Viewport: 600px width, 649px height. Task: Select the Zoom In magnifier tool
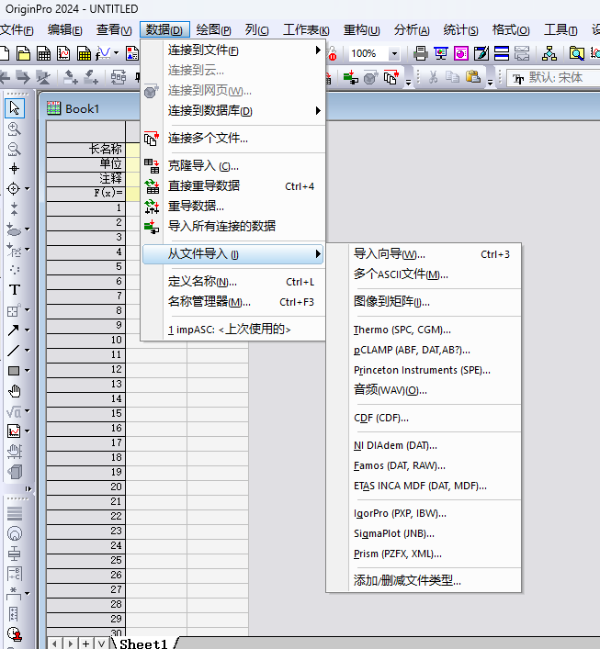tap(15, 129)
